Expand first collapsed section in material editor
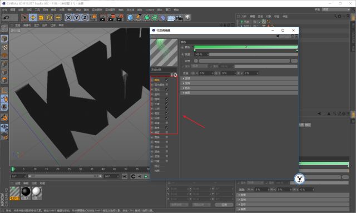Viewport: 356px width, 213px height. [239, 78]
